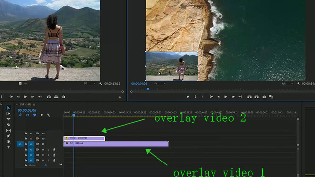Select the Hand tool
Screen dimensions: 315x177
(x=8, y=142)
